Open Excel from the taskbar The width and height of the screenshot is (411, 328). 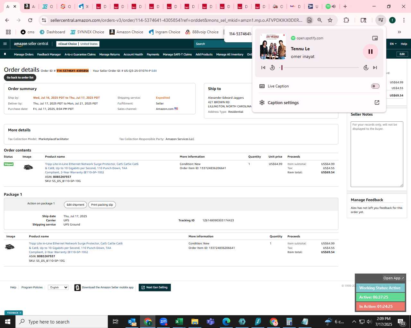coord(179,322)
